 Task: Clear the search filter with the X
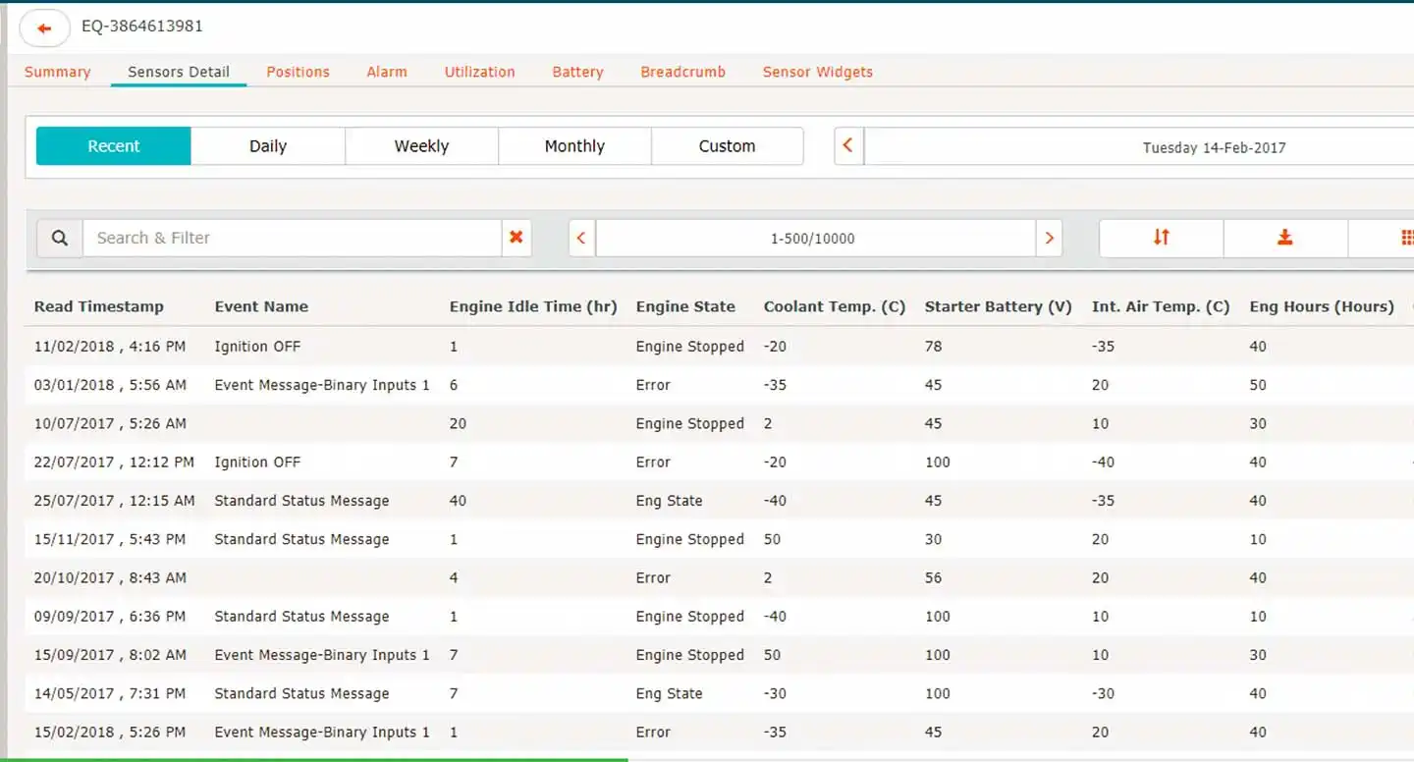517,238
